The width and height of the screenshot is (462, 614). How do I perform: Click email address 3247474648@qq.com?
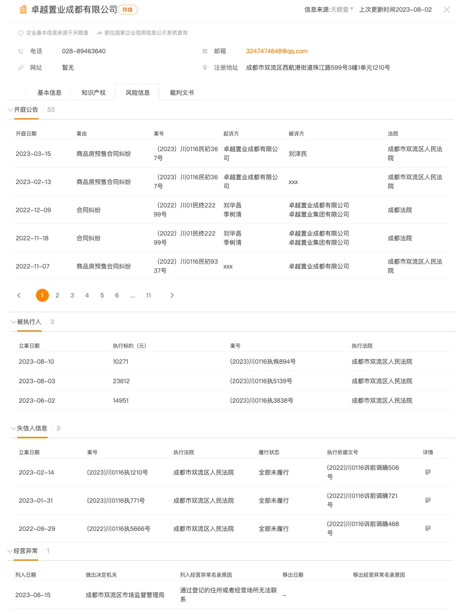click(277, 51)
